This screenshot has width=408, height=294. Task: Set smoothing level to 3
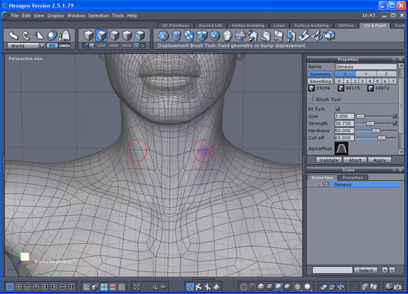coord(363,81)
